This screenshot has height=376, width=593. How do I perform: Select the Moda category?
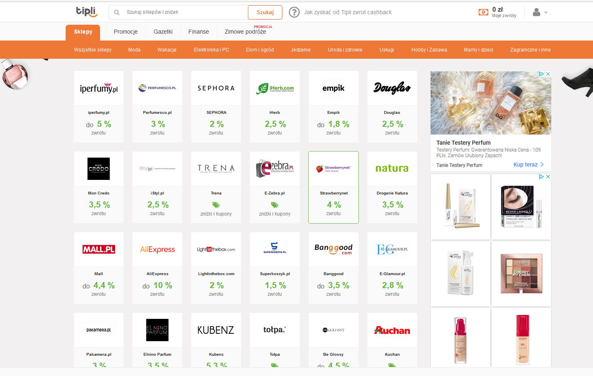point(134,50)
